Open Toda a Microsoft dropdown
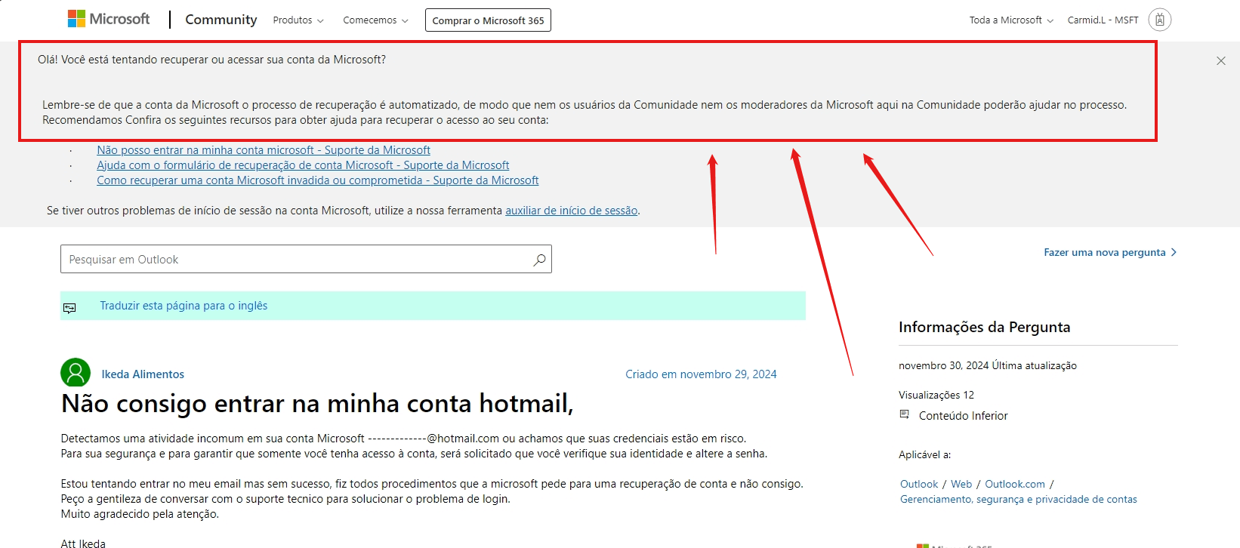The width and height of the screenshot is (1240, 548). coord(1011,20)
